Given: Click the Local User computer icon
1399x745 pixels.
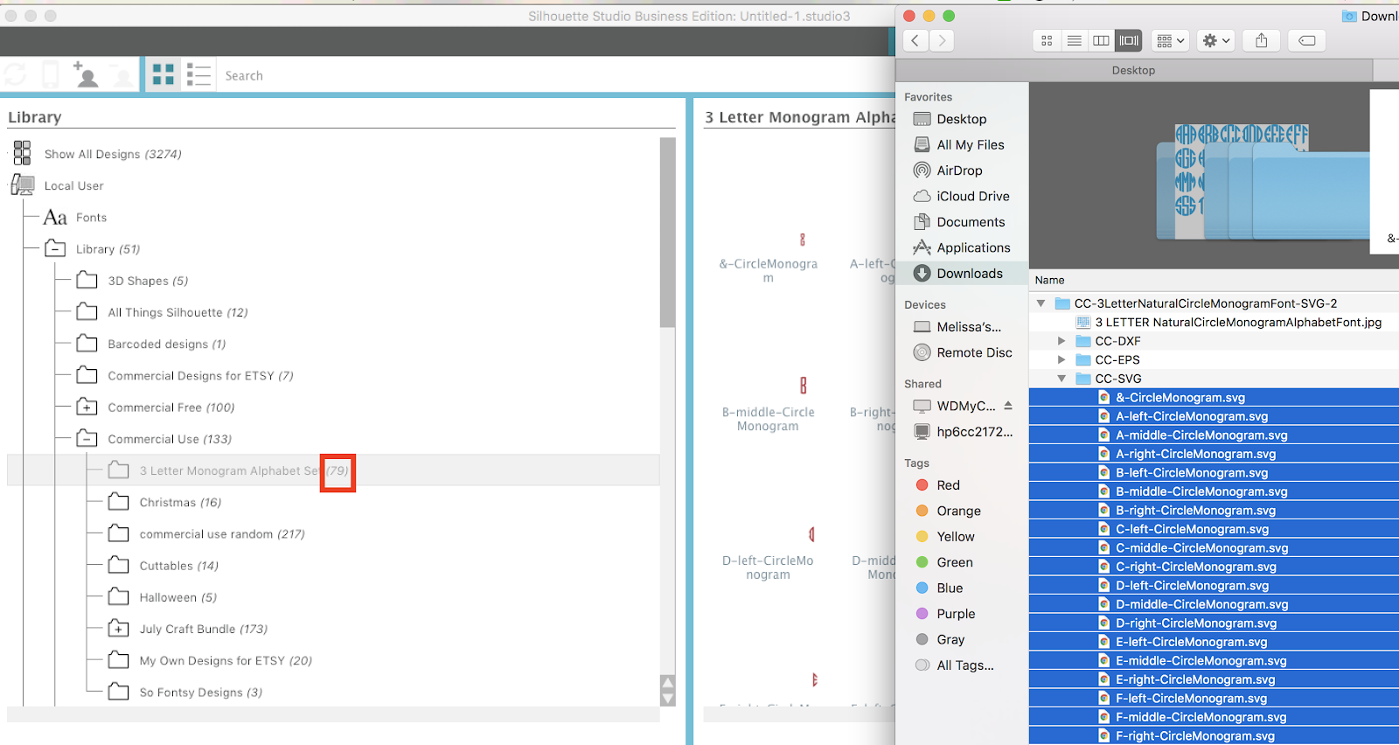Looking at the screenshot, I should click(x=22, y=185).
